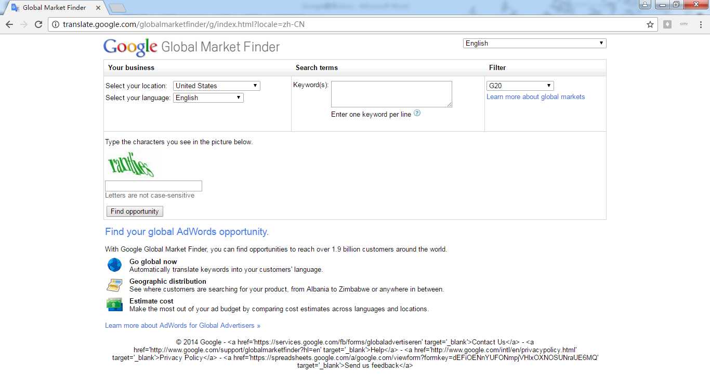Open the new tab button
The height and width of the screenshot is (374, 710).
coord(118,8)
